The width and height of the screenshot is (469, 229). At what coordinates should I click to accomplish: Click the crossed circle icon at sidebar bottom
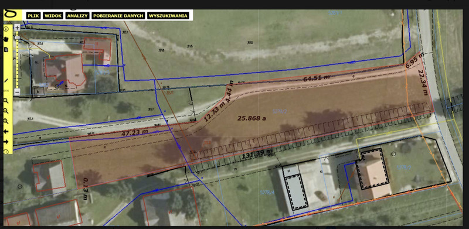[6, 152]
